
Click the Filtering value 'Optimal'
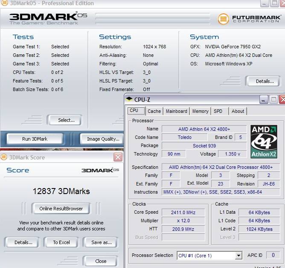tap(151, 64)
